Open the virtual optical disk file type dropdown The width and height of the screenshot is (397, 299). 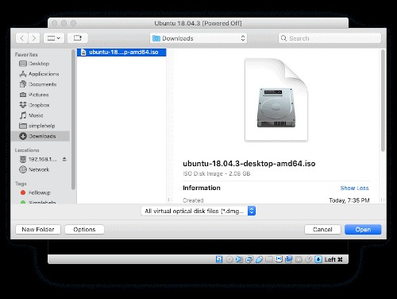[198, 211]
